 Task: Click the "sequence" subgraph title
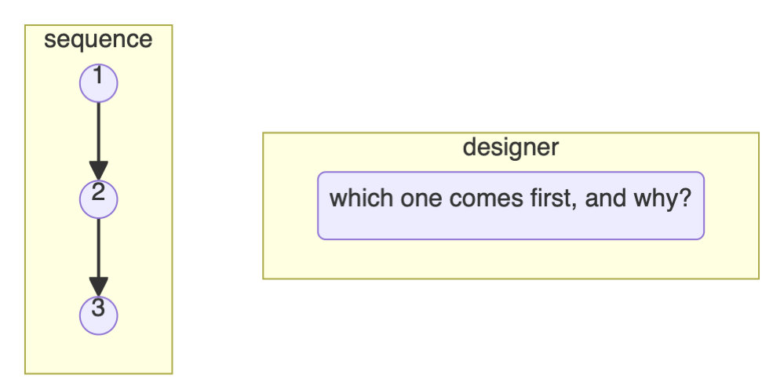point(98,39)
